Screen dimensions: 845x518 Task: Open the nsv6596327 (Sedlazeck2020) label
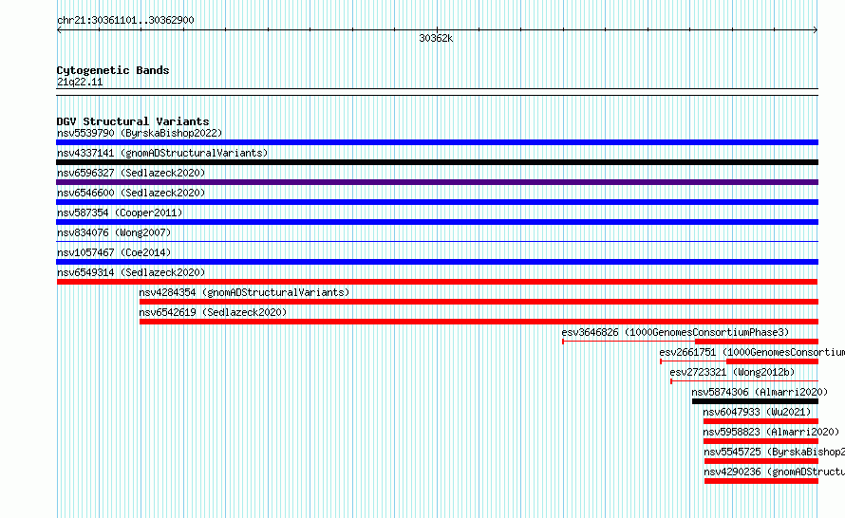coord(131,173)
